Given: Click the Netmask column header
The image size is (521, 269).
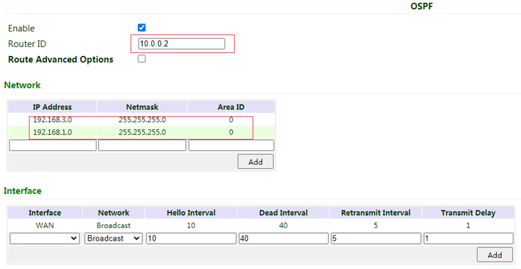Looking at the screenshot, I should (142, 107).
